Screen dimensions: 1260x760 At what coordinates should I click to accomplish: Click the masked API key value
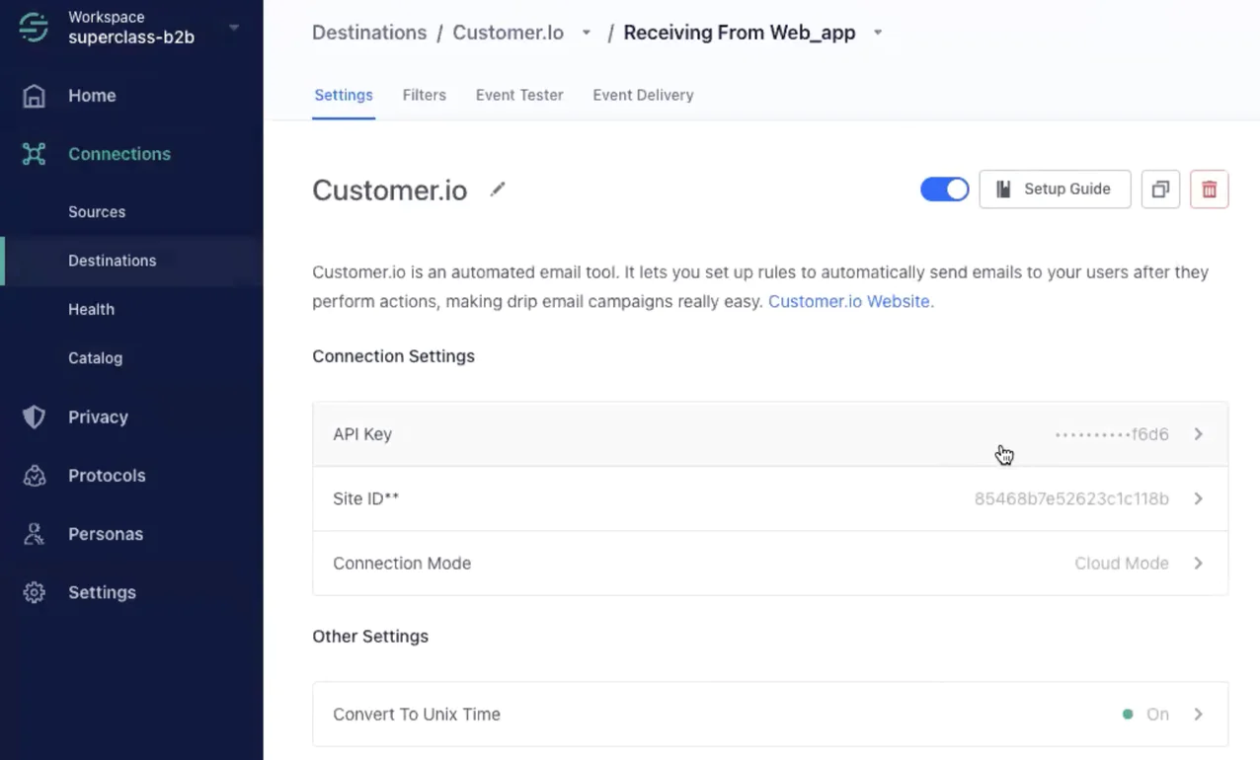coord(1112,434)
